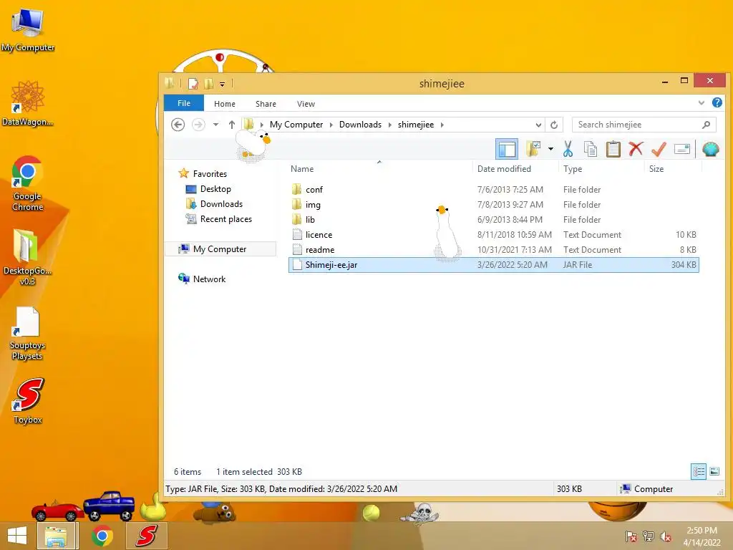Viewport: 733px width, 550px height.
Task: Click the search magnifier icon
Action: point(706,125)
